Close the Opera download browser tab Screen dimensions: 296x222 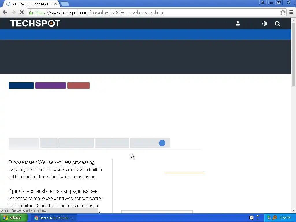pos(55,4)
